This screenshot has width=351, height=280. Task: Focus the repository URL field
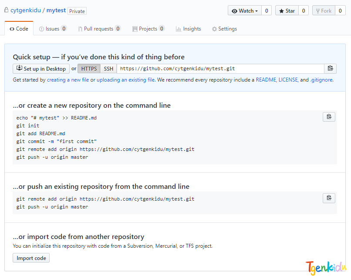pos(220,68)
